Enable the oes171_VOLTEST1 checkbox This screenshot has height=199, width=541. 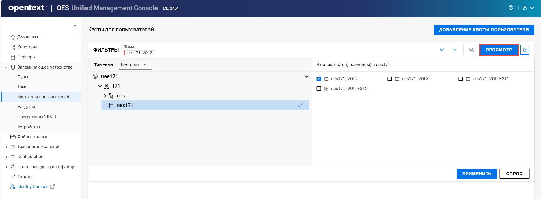[x=461, y=79]
